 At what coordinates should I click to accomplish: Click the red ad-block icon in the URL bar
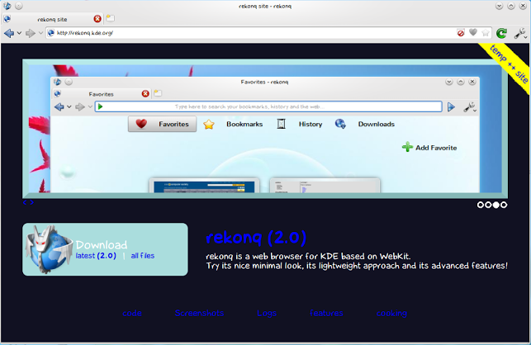461,33
